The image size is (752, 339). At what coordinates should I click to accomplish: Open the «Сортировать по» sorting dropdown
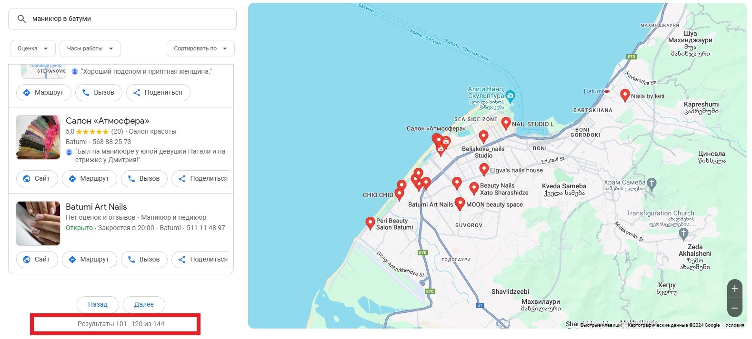tap(201, 48)
